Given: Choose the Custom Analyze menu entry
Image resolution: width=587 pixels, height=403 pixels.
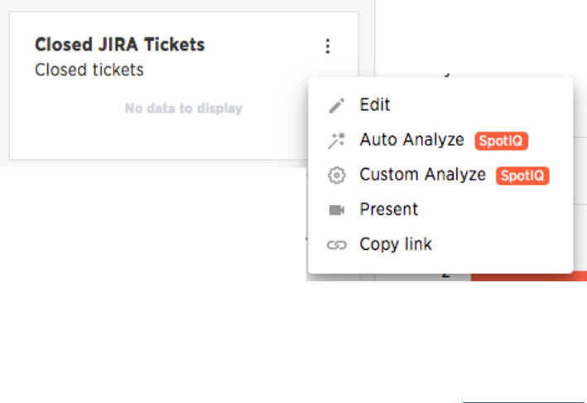Looking at the screenshot, I should coord(422,175).
